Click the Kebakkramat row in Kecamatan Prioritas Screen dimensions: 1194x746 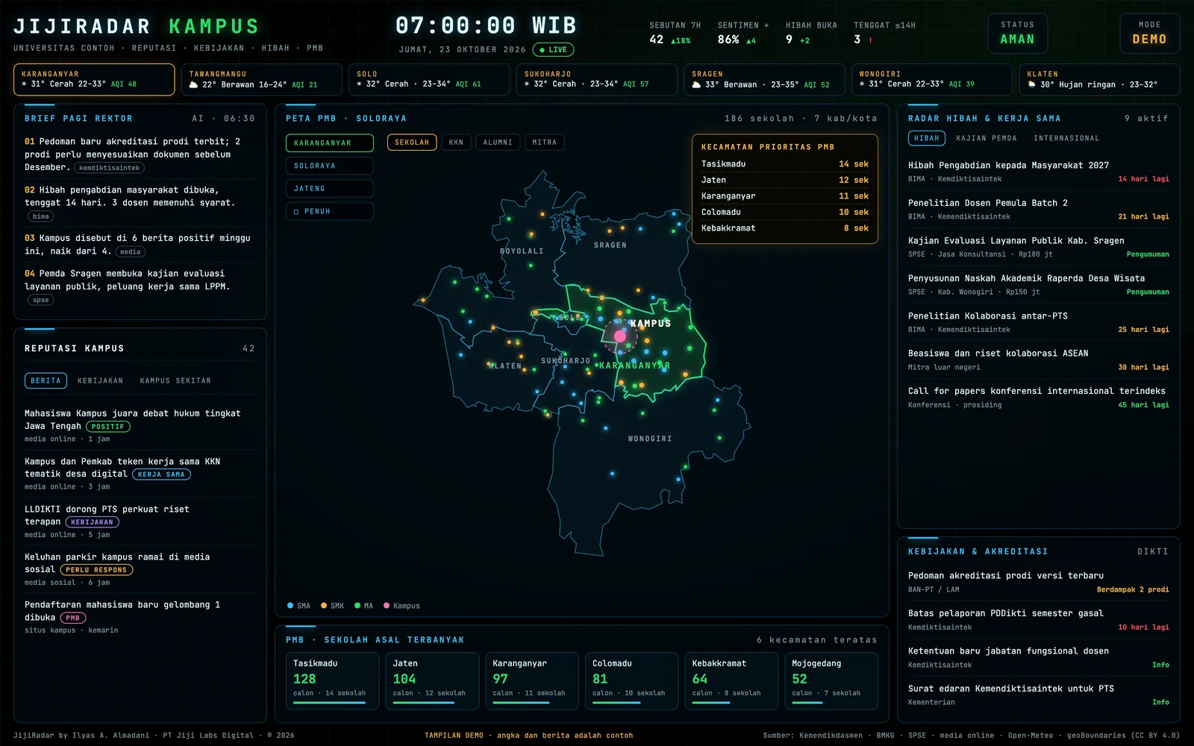point(784,228)
